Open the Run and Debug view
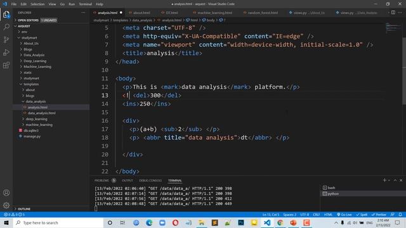 pos(6,52)
